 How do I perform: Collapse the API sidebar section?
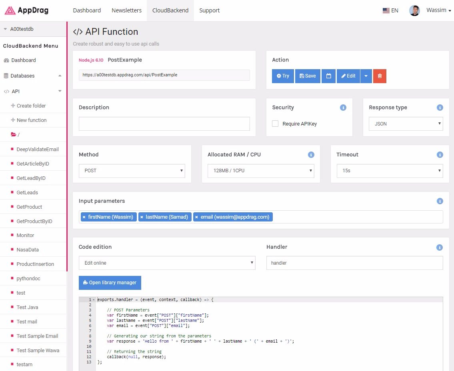60,91
